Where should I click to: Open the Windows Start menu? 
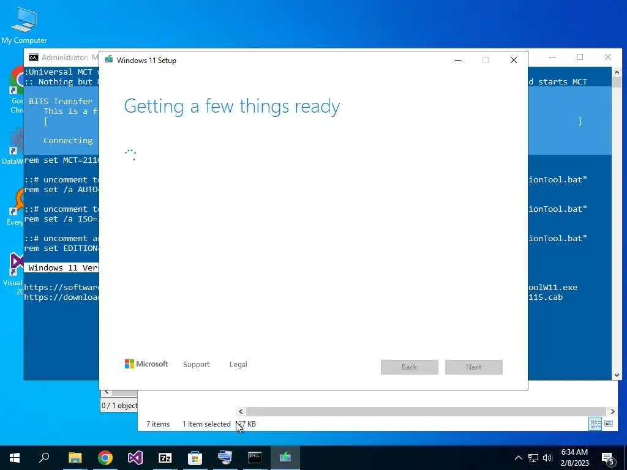pyautogui.click(x=15, y=458)
